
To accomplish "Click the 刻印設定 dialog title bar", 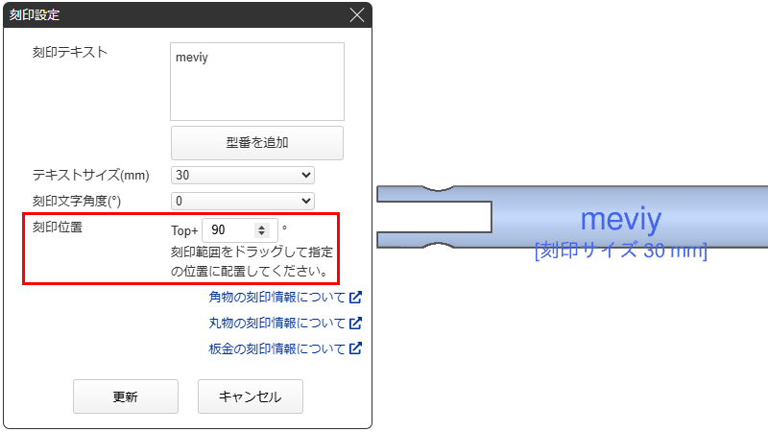I will point(173,15).
